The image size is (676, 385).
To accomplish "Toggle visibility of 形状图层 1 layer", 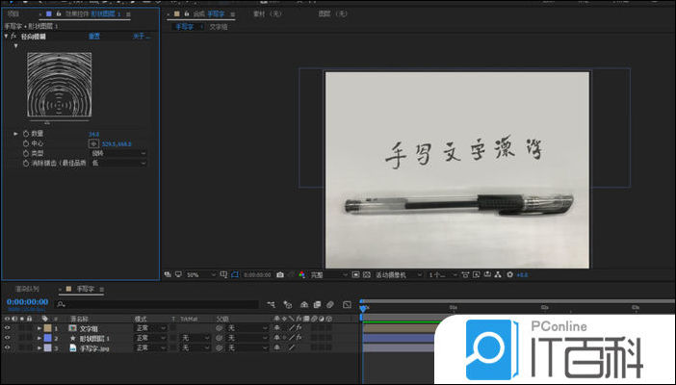I will (x=8, y=339).
